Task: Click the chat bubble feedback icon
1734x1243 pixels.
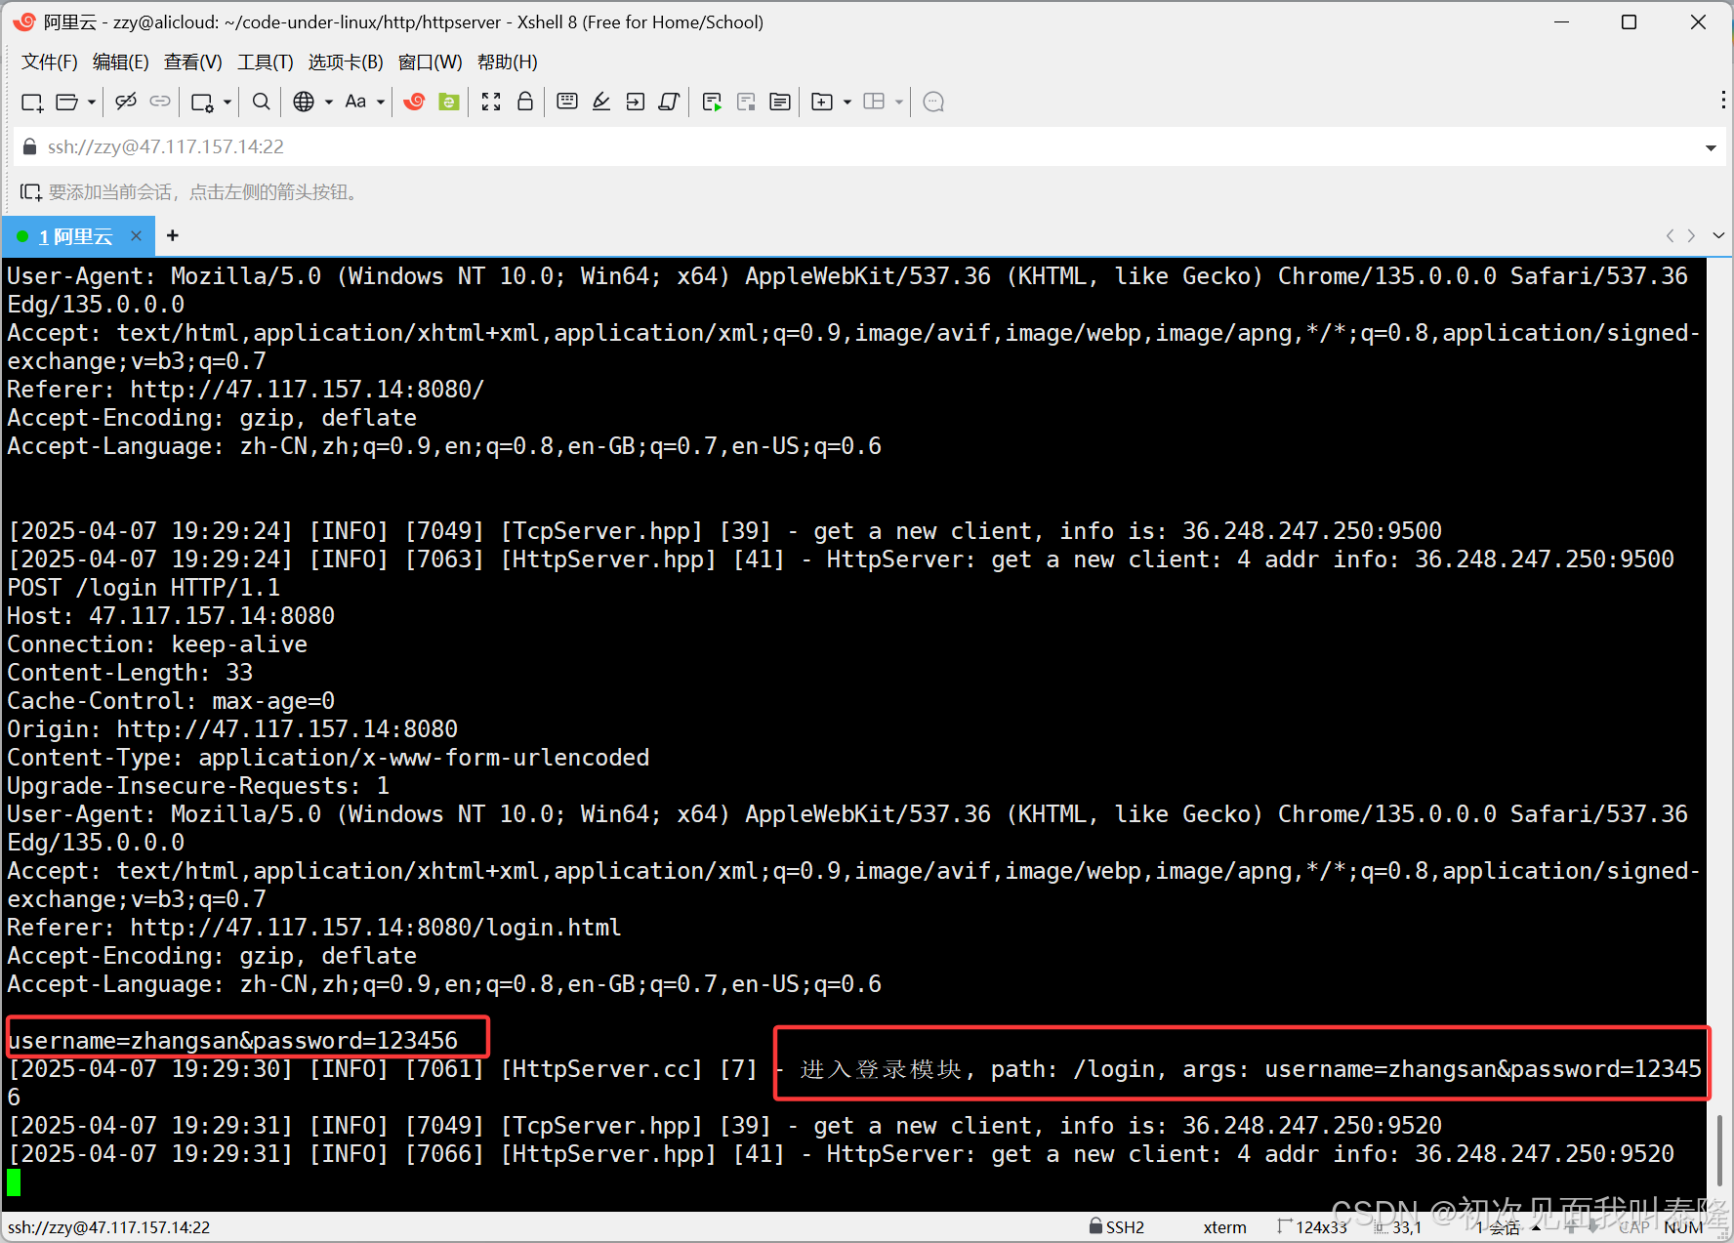Action: tap(933, 102)
